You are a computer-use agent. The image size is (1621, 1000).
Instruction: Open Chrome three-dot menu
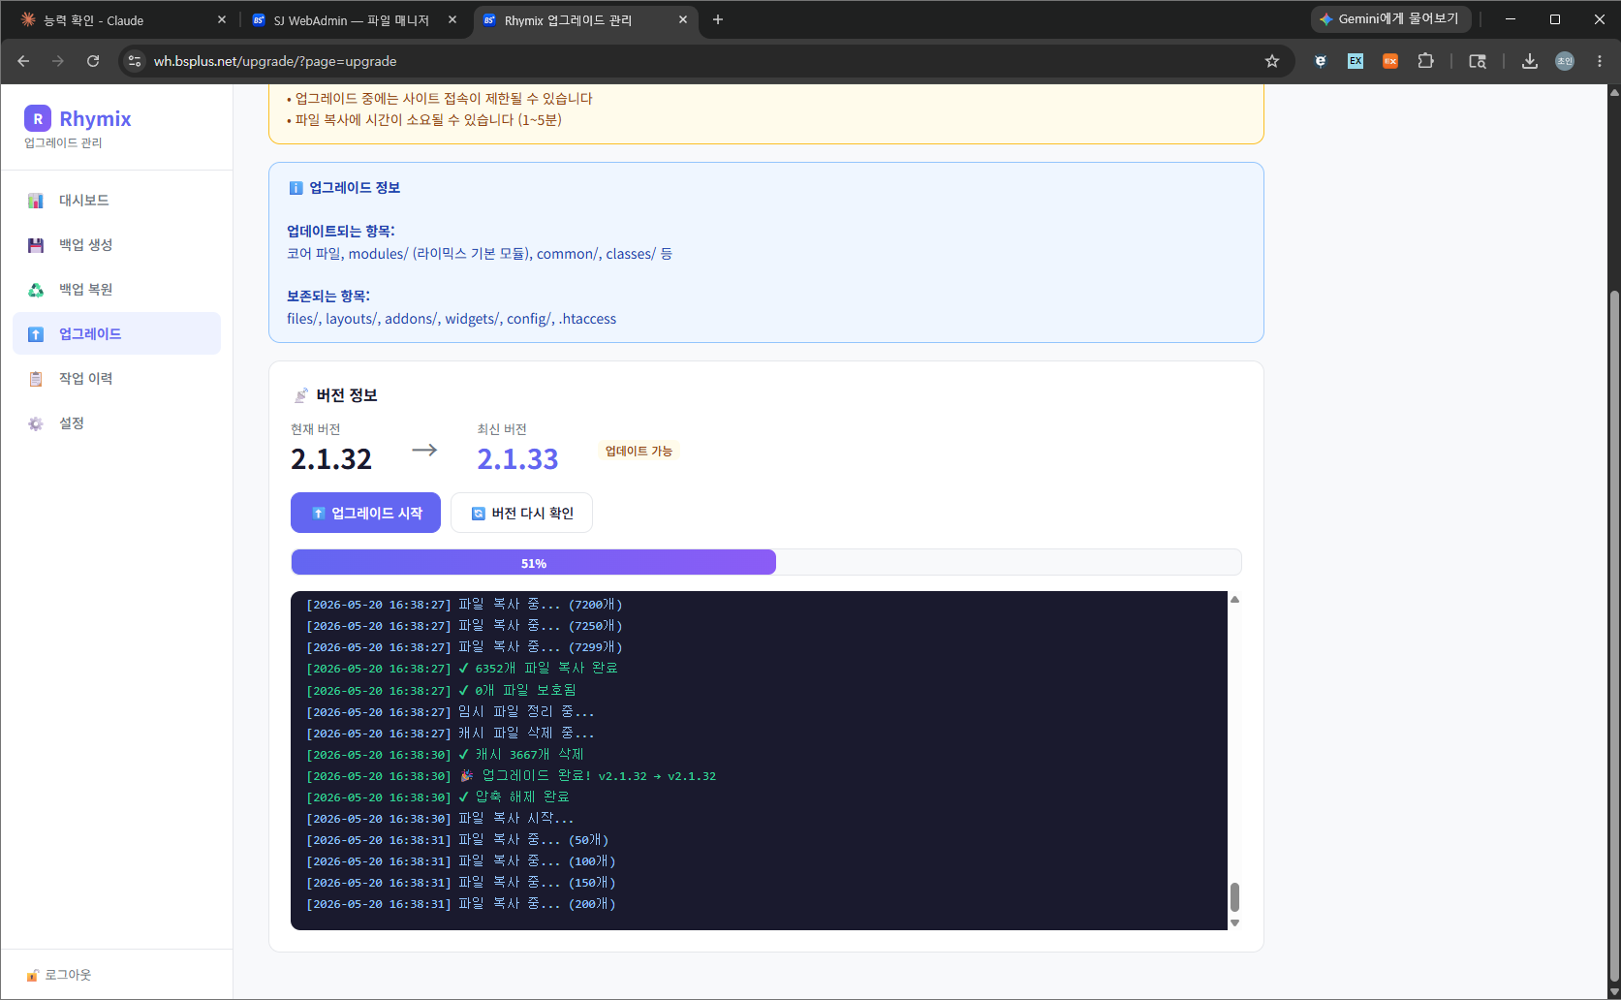pyautogui.click(x=1600, y=61)
